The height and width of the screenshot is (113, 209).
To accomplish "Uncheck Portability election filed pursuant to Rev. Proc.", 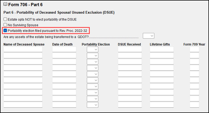I will coord(5,31).
